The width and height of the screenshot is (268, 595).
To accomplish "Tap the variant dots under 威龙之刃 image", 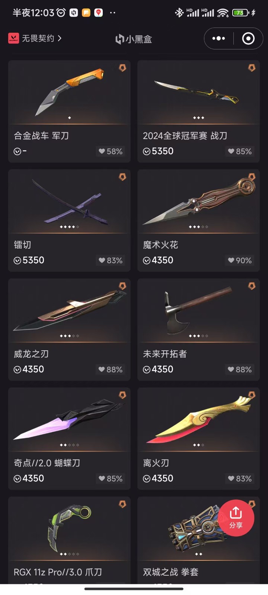I will 69,336.
